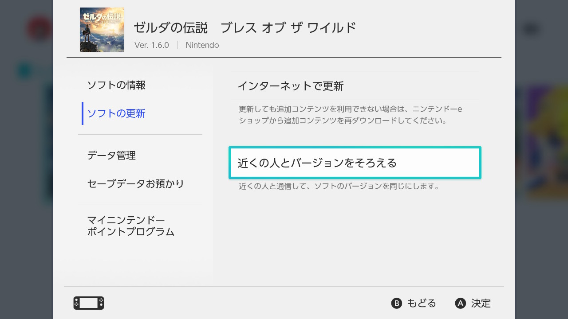
Task: Click the Ver. 1.6.0 version label
Action: (x=152, y=45)
